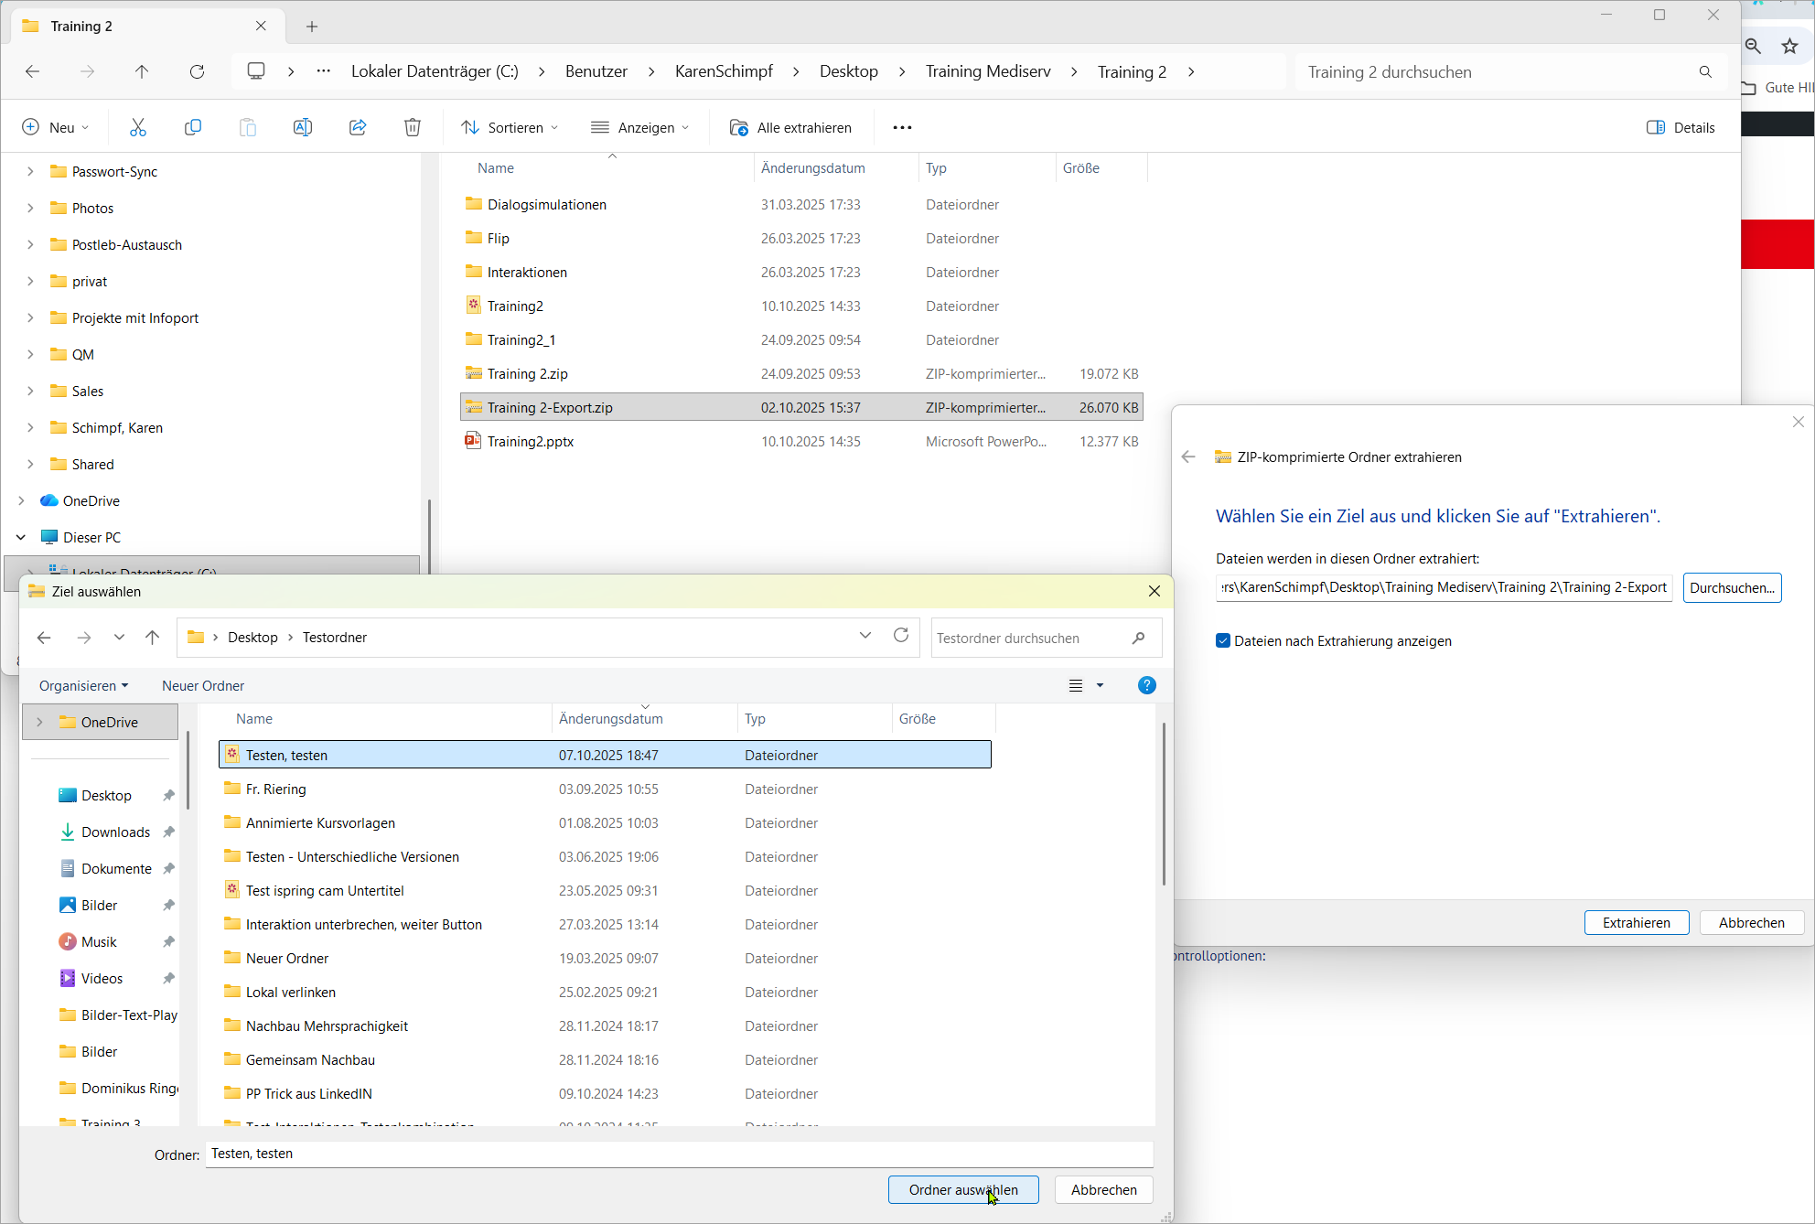Toggle Dateien nach Extrahierung anzeigen checkbox
Image resolution: width=1815 pixels, height=1224 pixels.
click(x=1223, y=641)
